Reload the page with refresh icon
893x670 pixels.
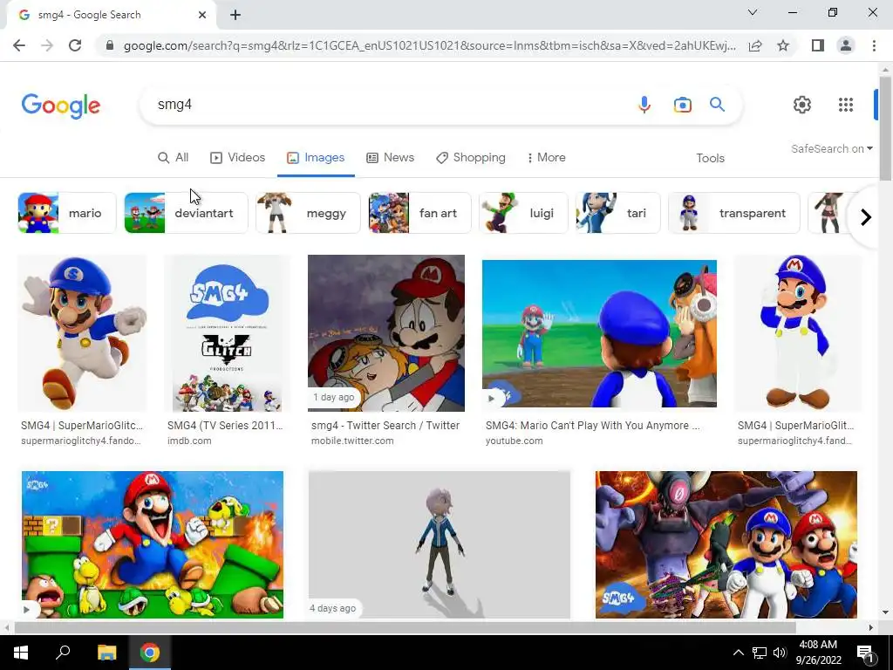coord(75,45)
